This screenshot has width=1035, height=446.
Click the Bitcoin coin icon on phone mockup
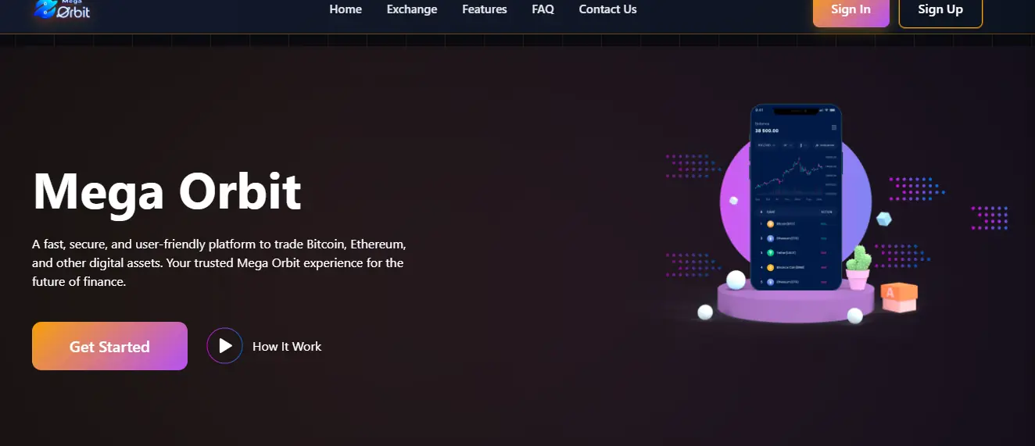(x=770, y=224)
